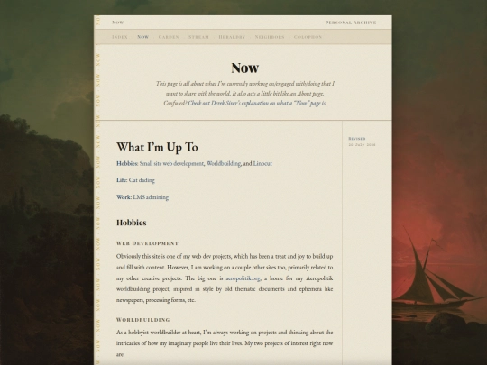
Task: Select the Now tab in navigation bar
Action: click(x=142, y=37)
